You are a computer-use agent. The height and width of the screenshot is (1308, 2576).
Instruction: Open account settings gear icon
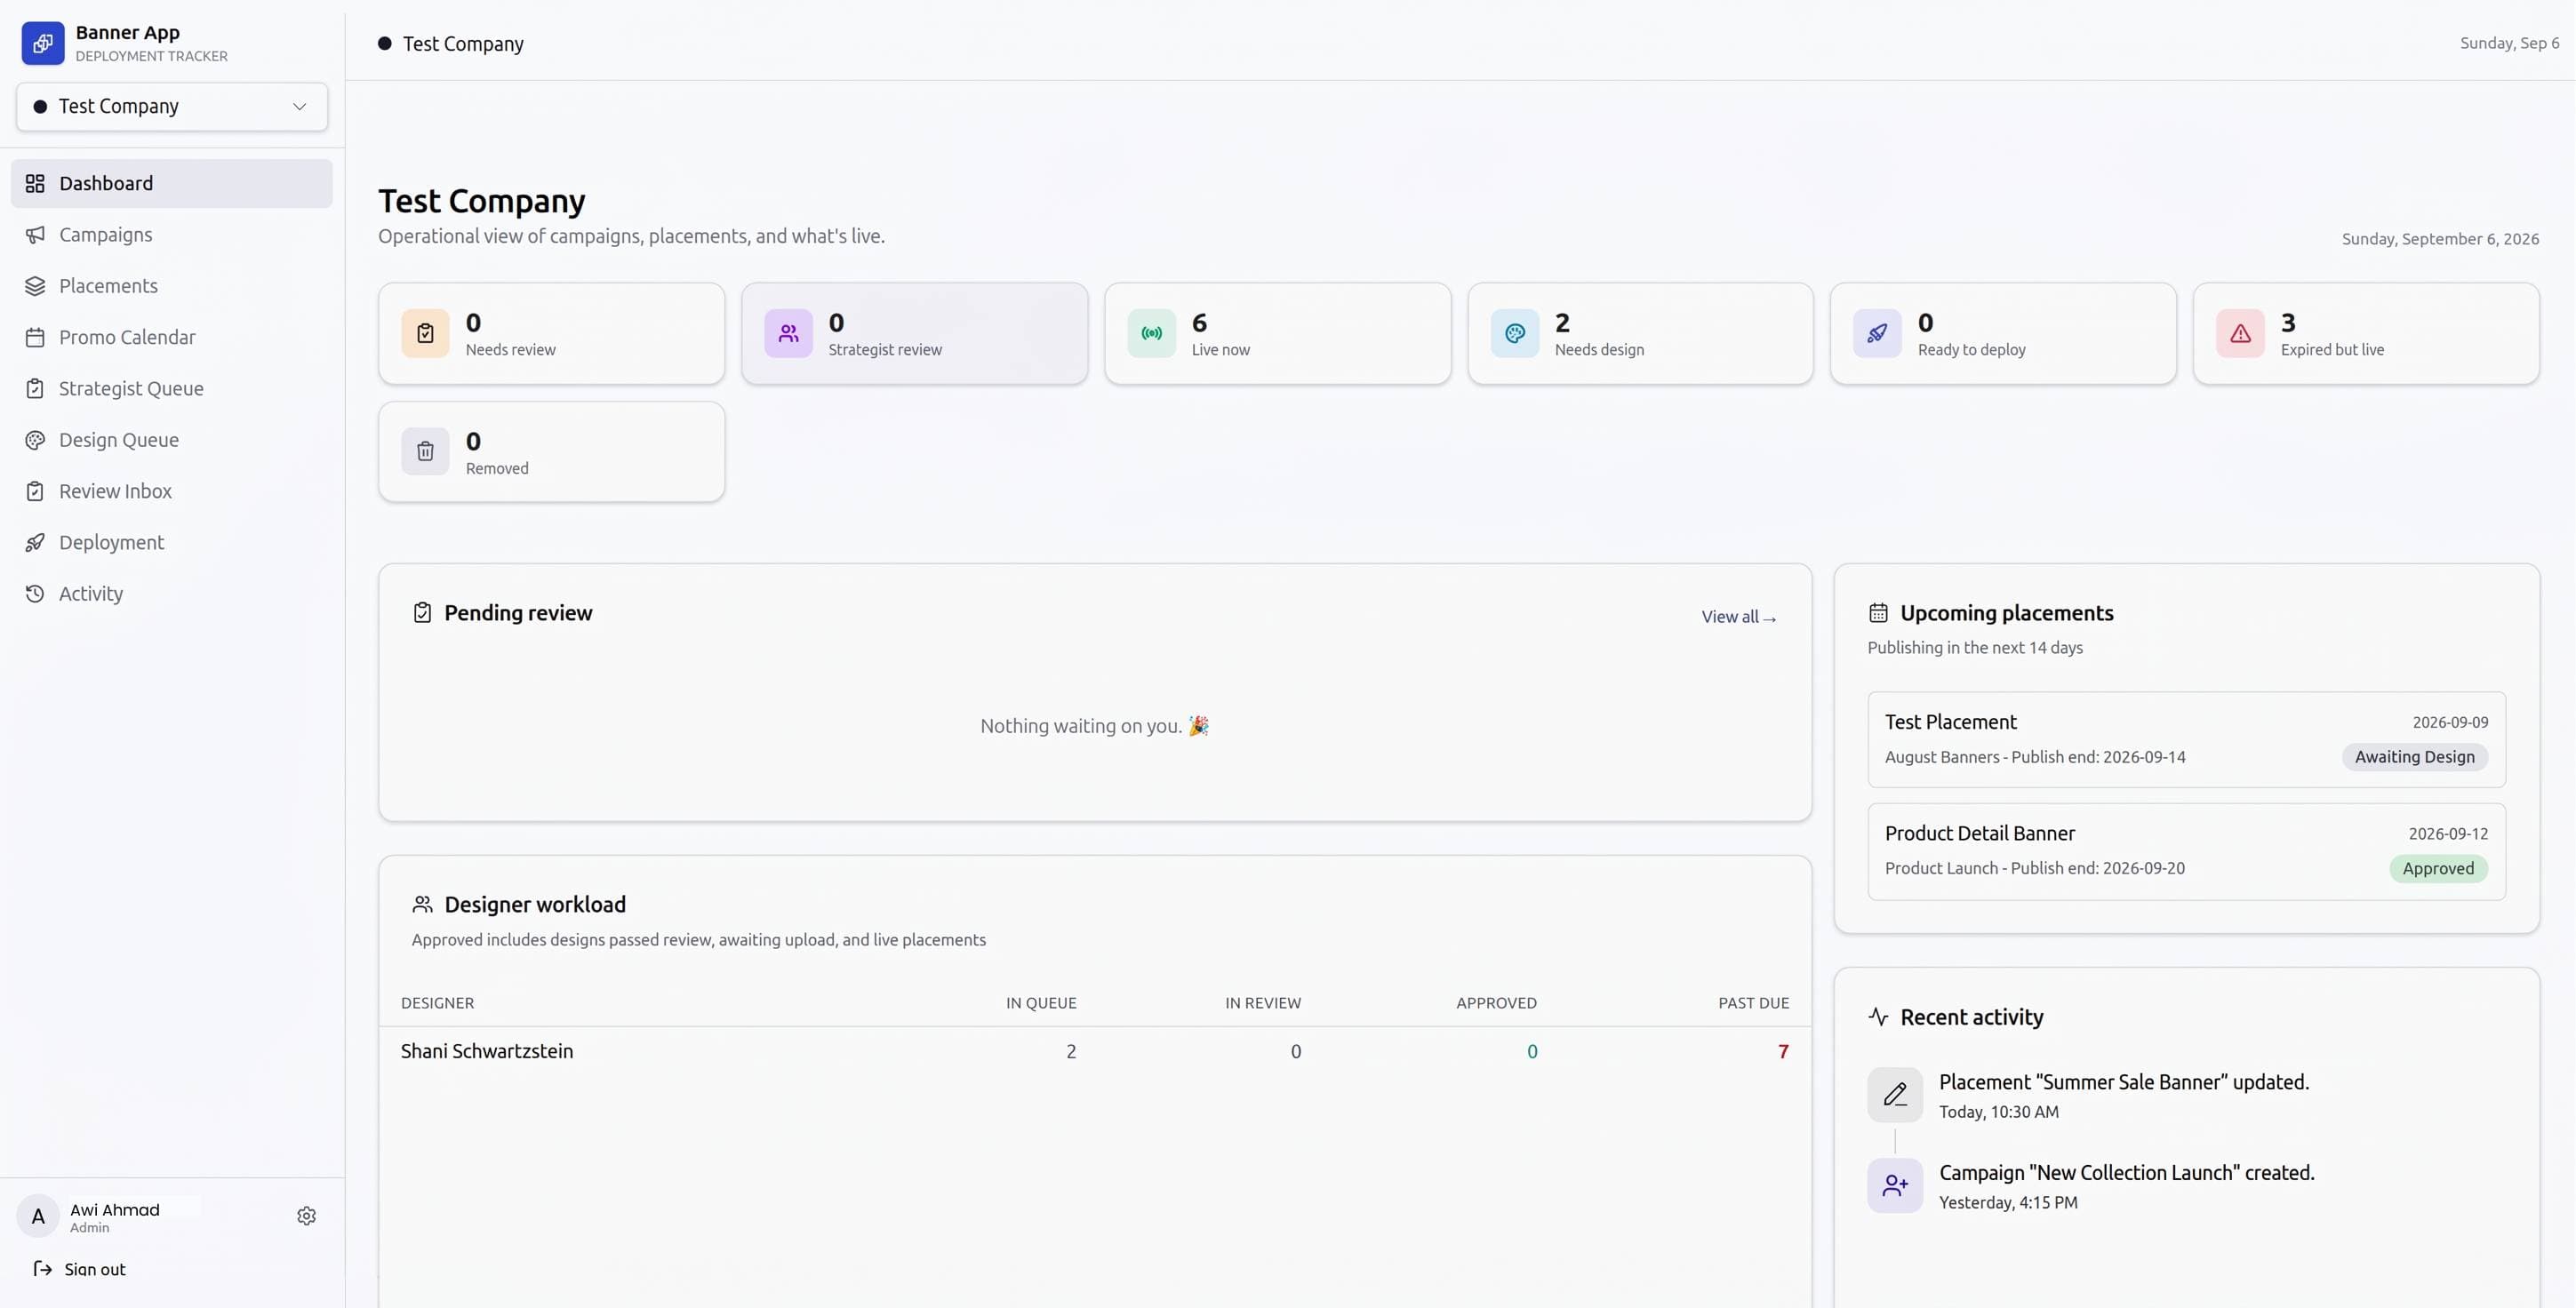[x=307, y=1216]
